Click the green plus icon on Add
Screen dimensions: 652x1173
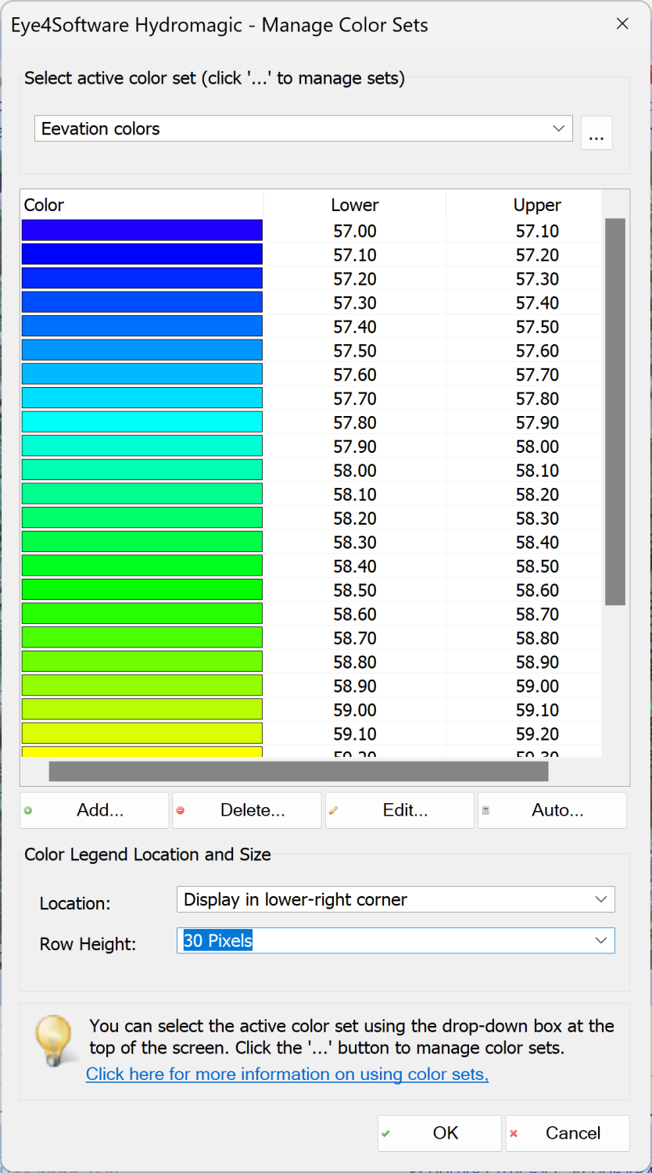28,811
